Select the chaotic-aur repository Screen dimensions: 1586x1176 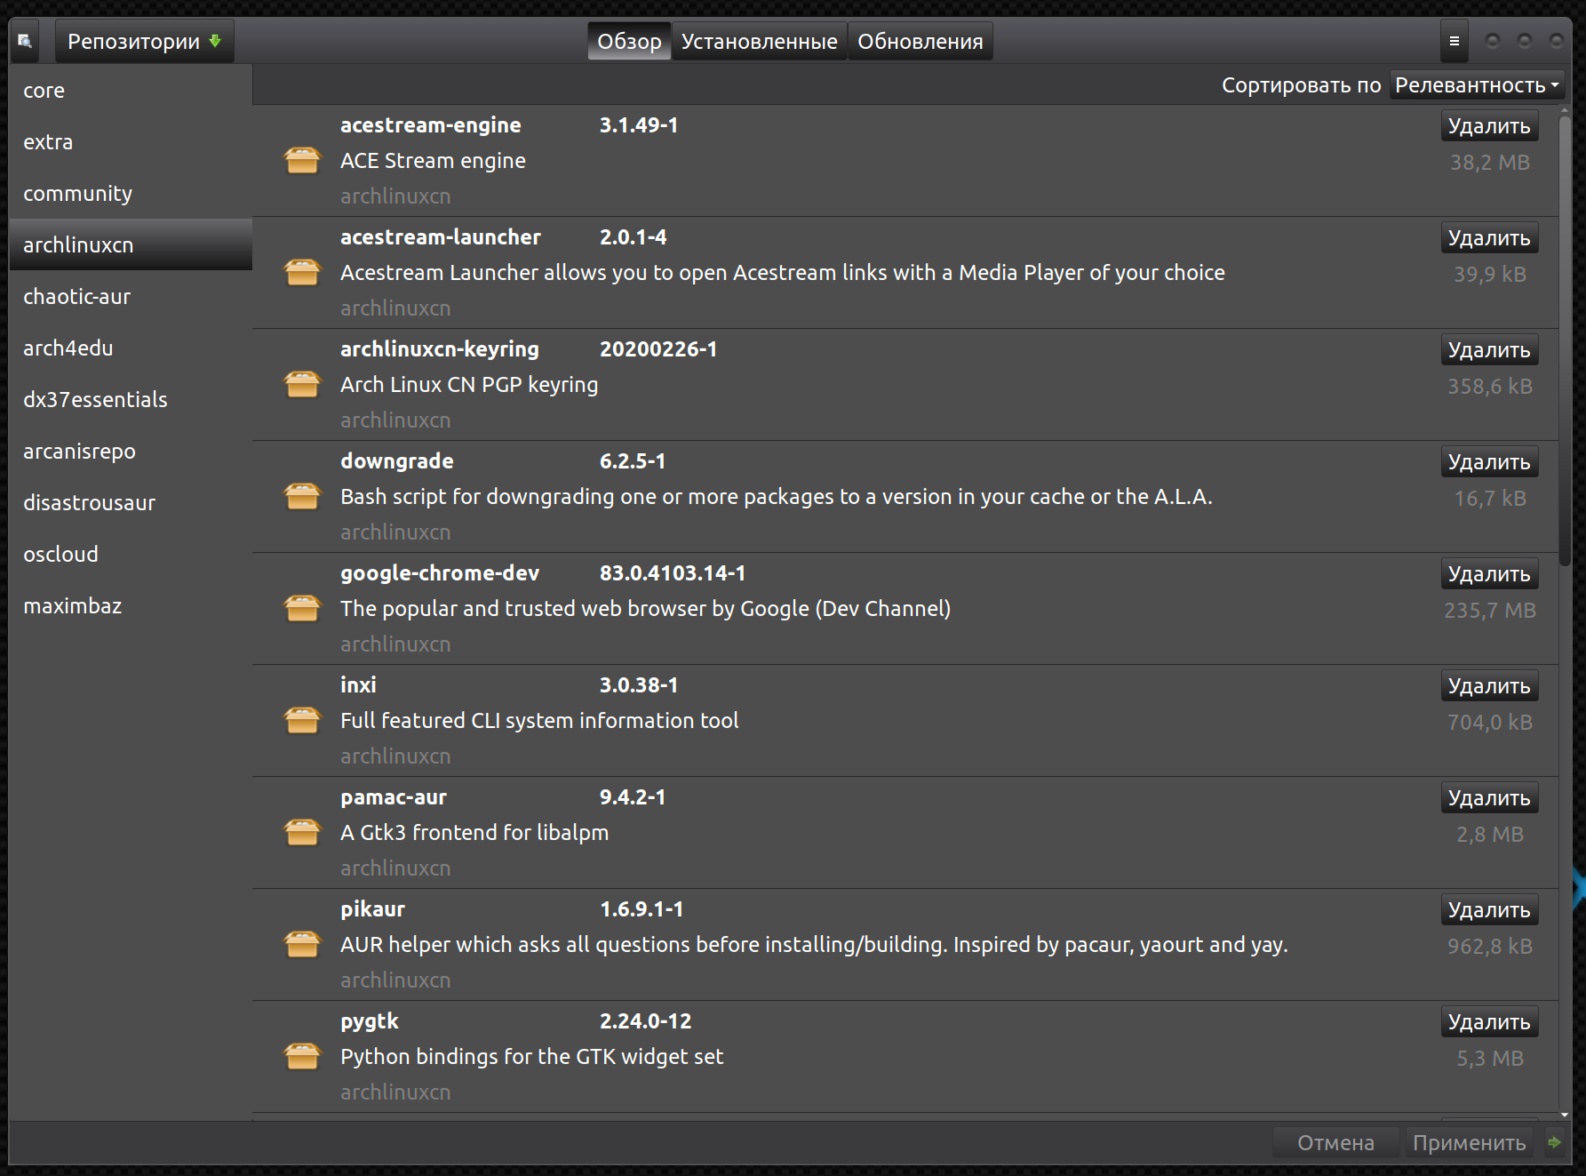131,297
